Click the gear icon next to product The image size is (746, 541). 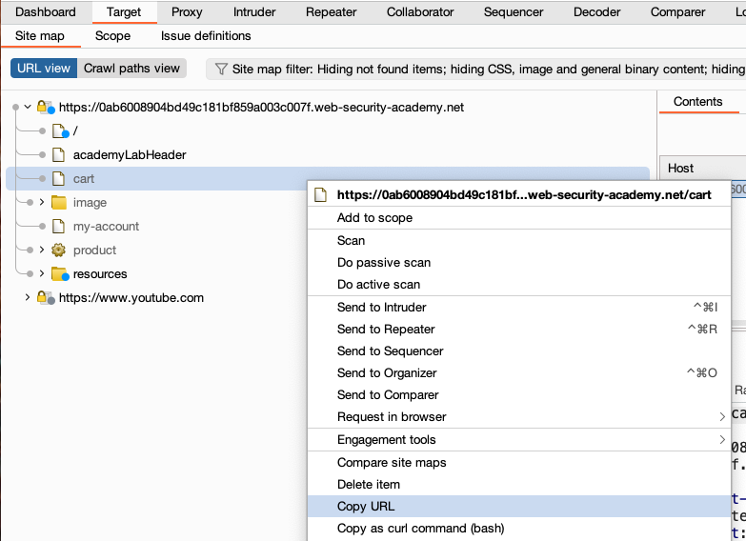pos(58,250)
